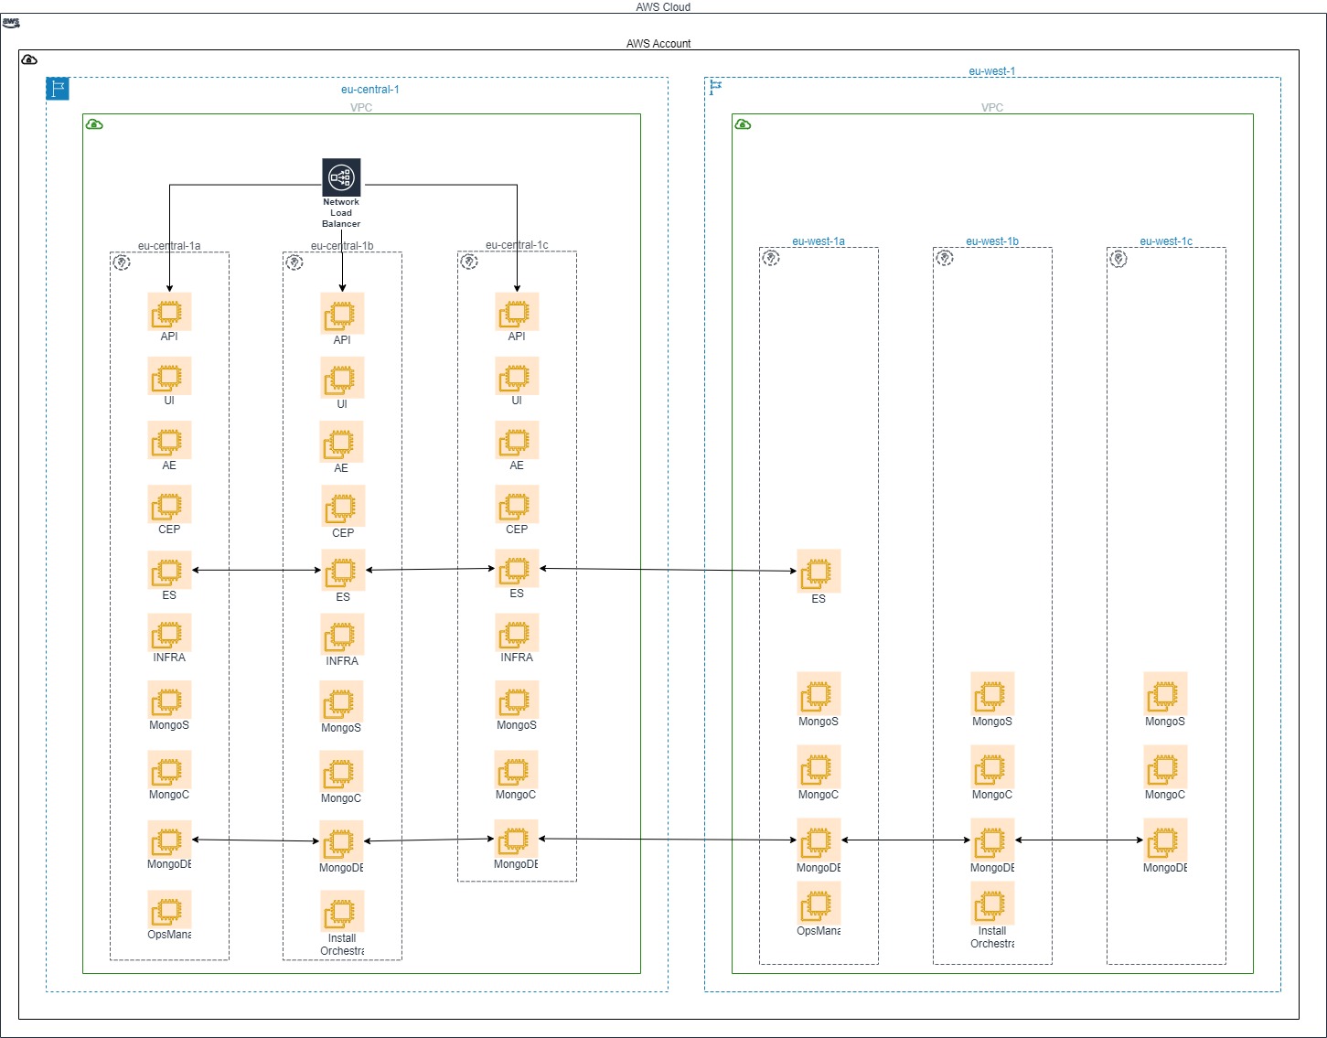This screenshot has height=1038, width=1327.
Task: Click the eu-west-1 region label text
Action: tap(992, 70)
